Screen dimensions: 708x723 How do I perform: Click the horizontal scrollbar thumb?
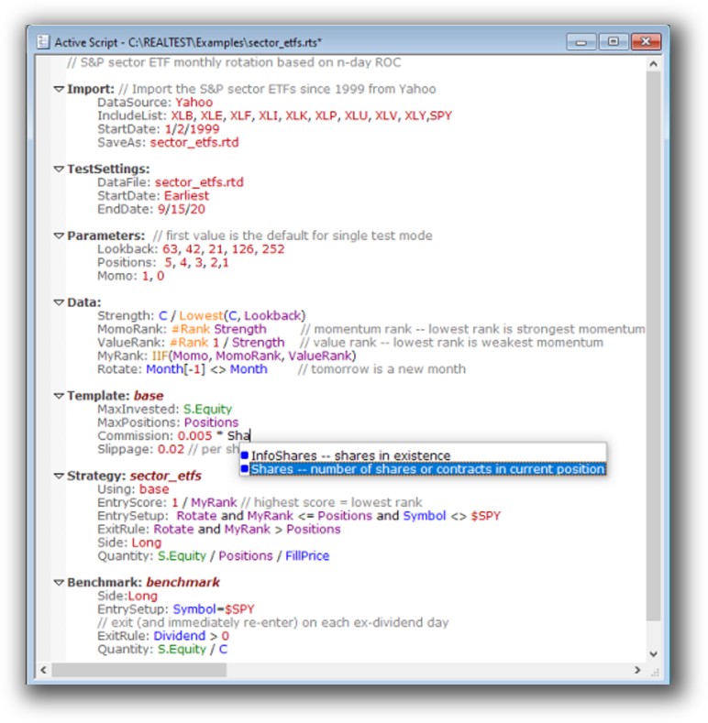point(138,670)
